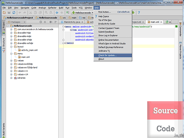This screenshot has height=138, width=184.
Task: Click the res breadcrumb
Action: point(82,18)
